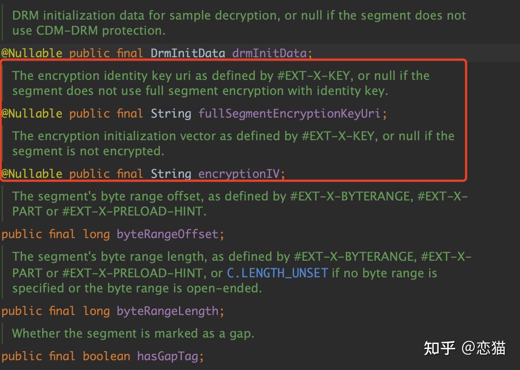Click the encryptionIV field name
Image resolution: width=520 pixels, height=370 pixels.
pos(239,174)
